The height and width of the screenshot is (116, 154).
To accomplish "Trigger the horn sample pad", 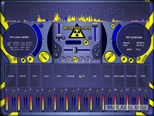I will pos(35,76).
